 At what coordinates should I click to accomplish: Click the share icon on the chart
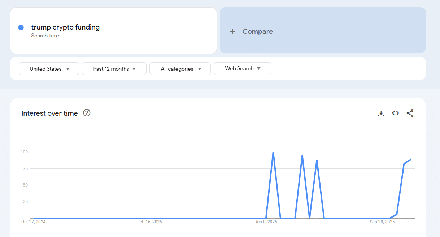410,113
